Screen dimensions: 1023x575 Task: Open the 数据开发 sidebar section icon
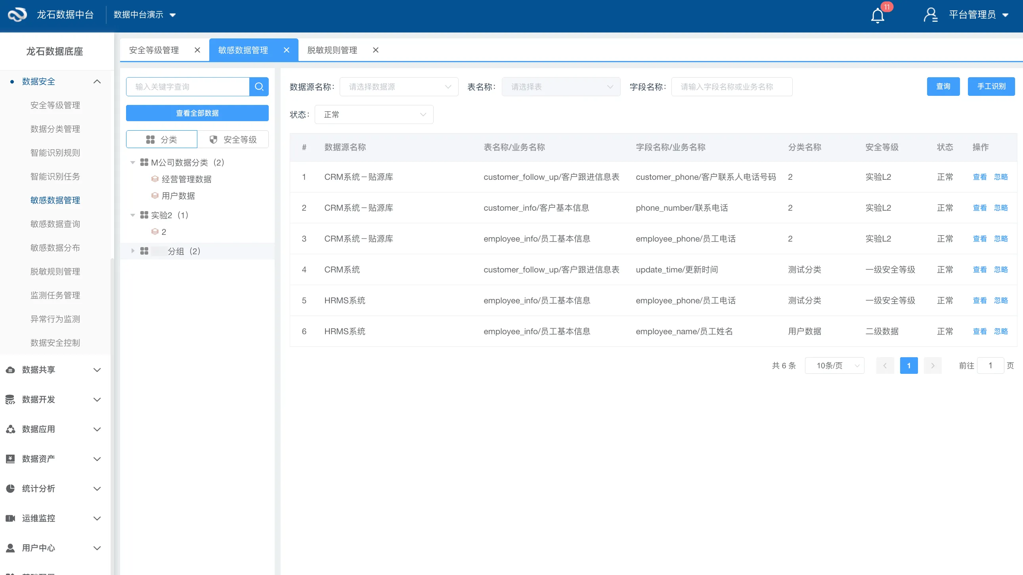[11, 400]
